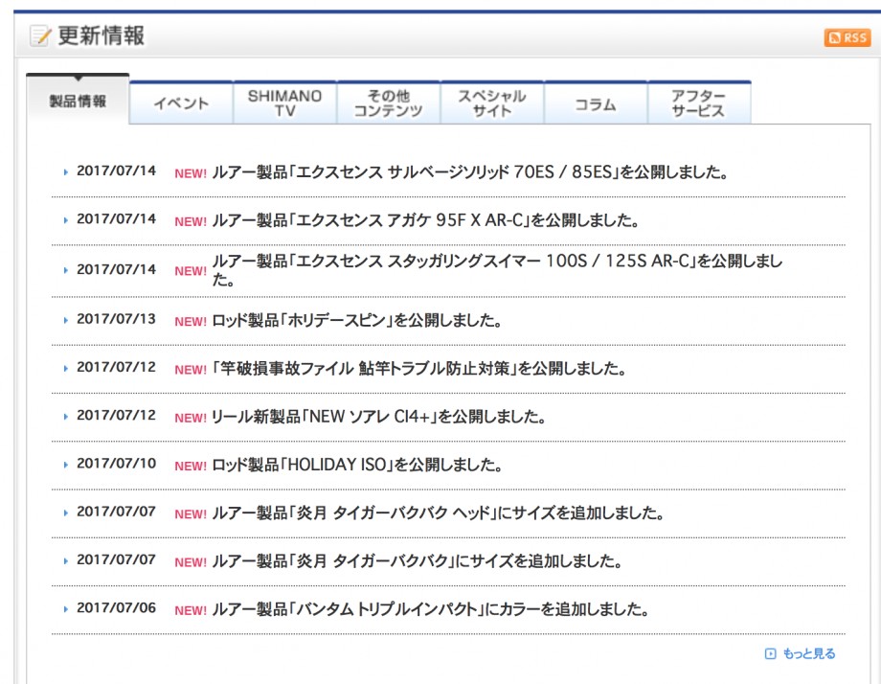Click the arrow bullet beside 2017/07/13
This screenshot has width=881, height=684.
point(66,320)
